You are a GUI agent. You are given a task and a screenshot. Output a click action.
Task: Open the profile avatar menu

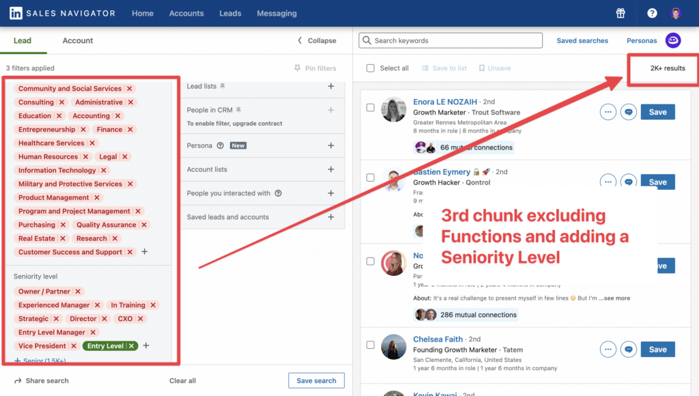point(676,14)
